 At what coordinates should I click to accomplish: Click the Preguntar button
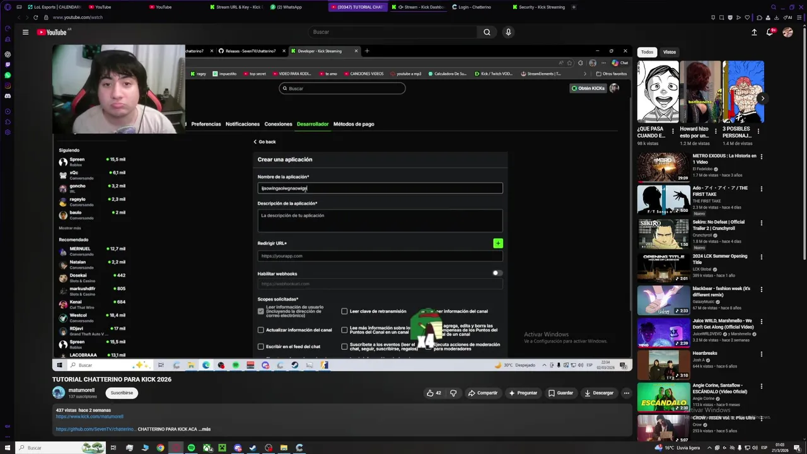coord(523,393)
